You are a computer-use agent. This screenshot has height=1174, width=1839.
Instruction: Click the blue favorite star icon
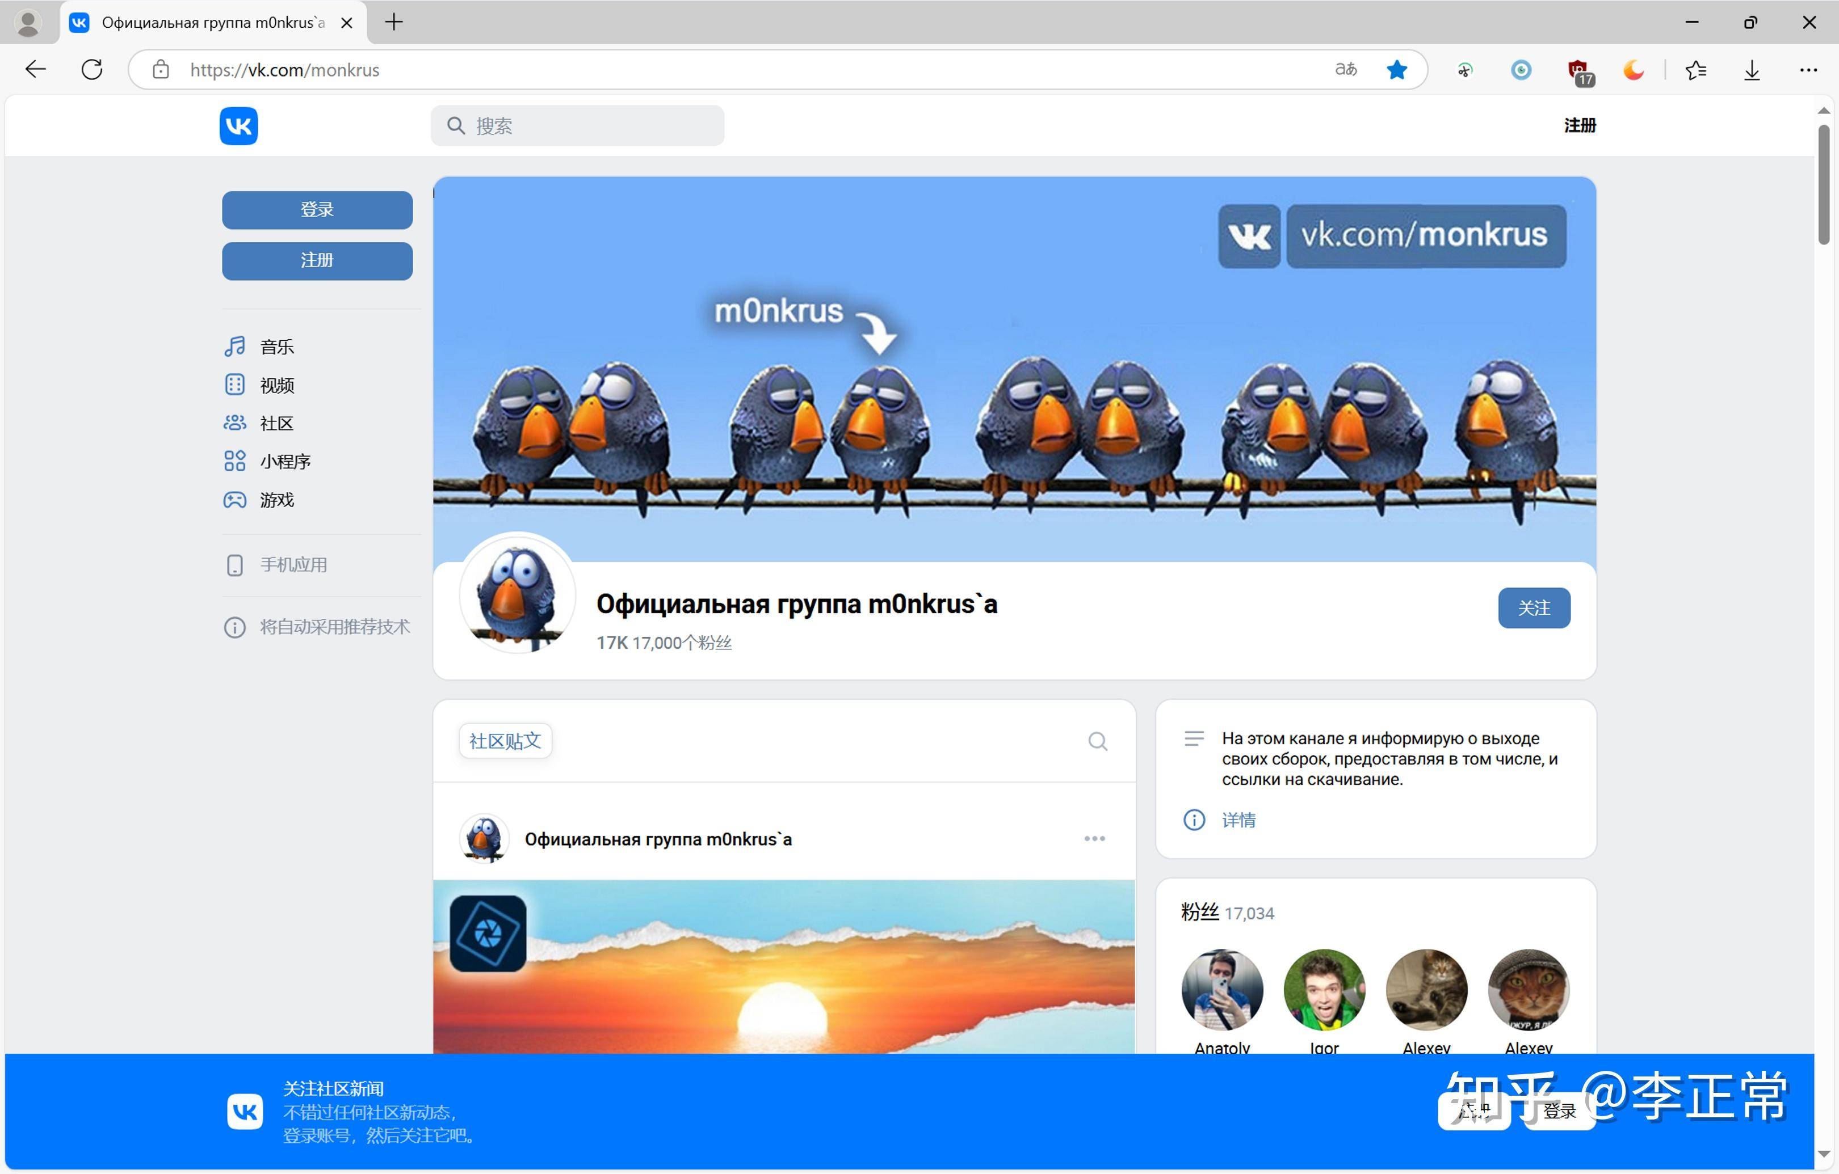(1396, 69)
